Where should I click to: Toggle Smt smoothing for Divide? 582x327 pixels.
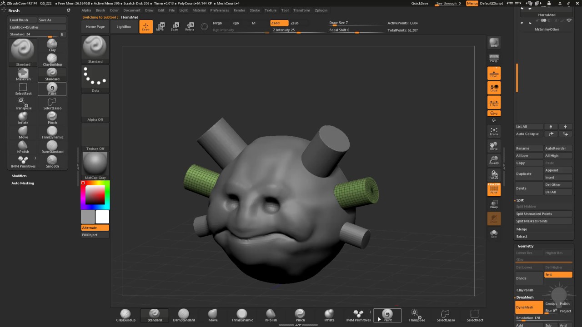(558, 275)
